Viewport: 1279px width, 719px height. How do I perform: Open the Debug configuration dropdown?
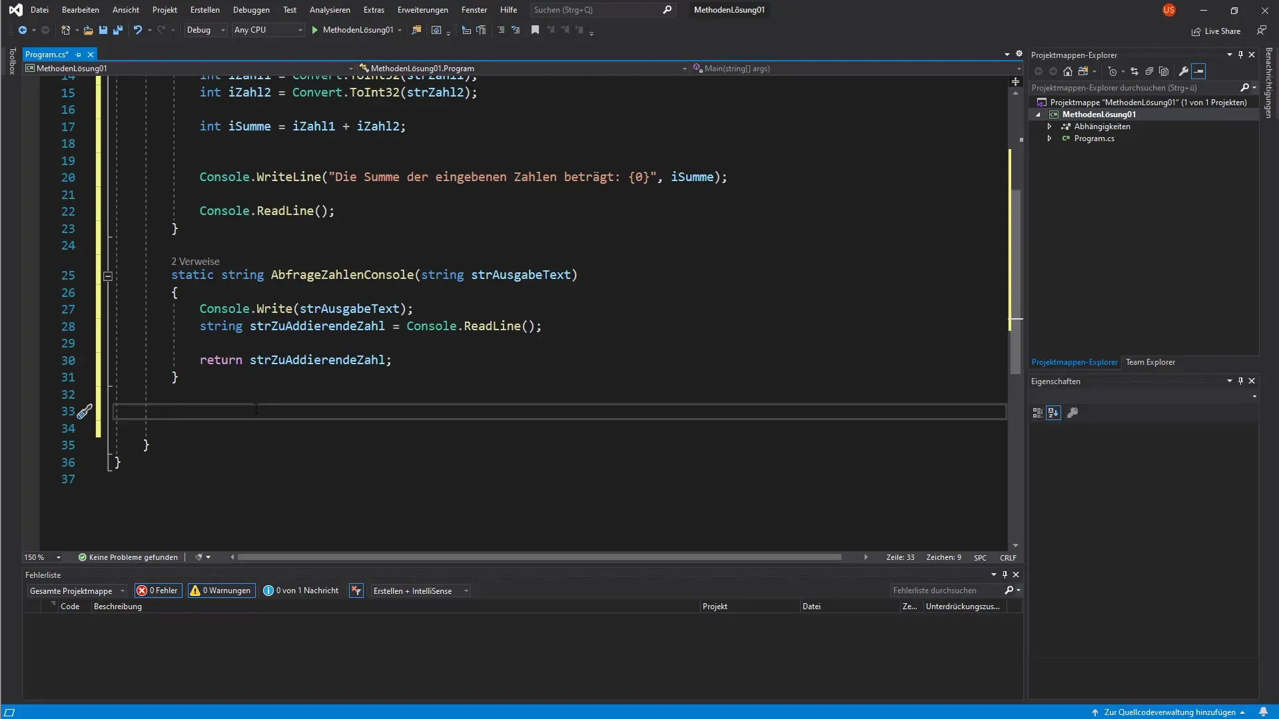point(206,30)
